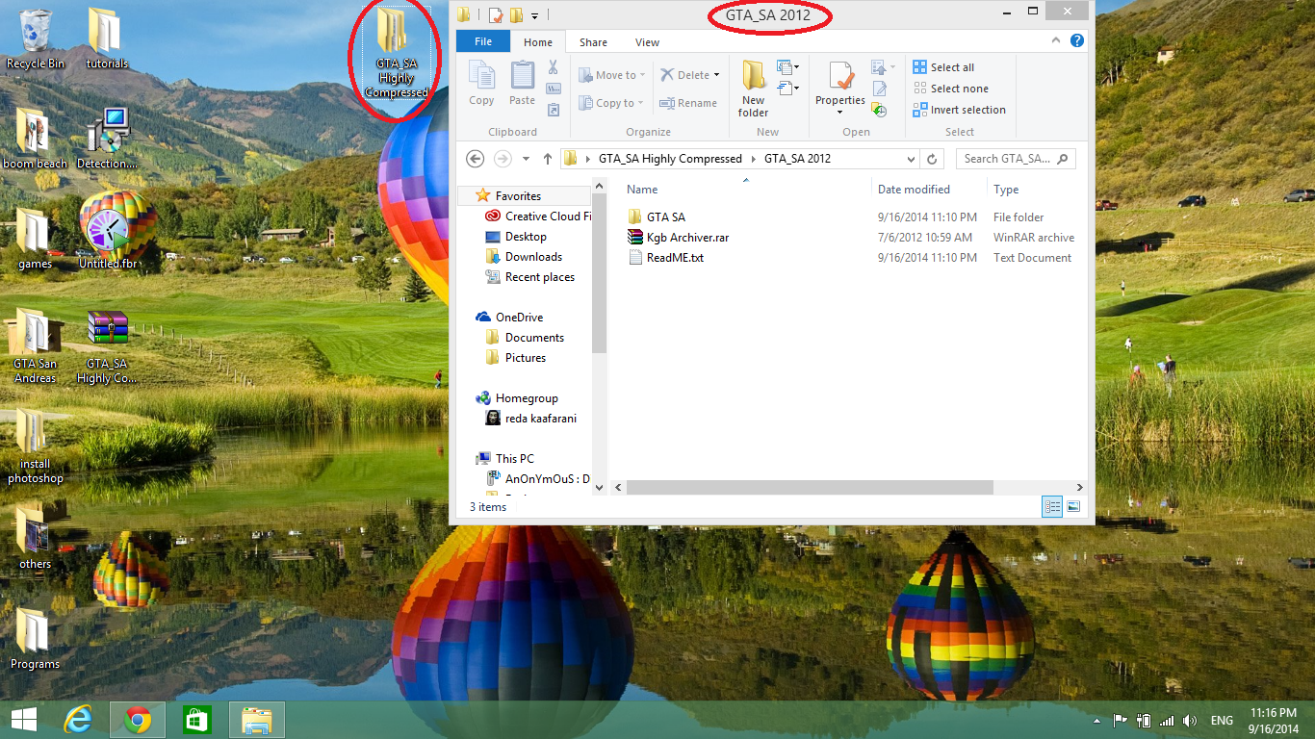Click New folder icon in quick access toolbar
The image size is (1315, 739).
click(x=516, y=14)
